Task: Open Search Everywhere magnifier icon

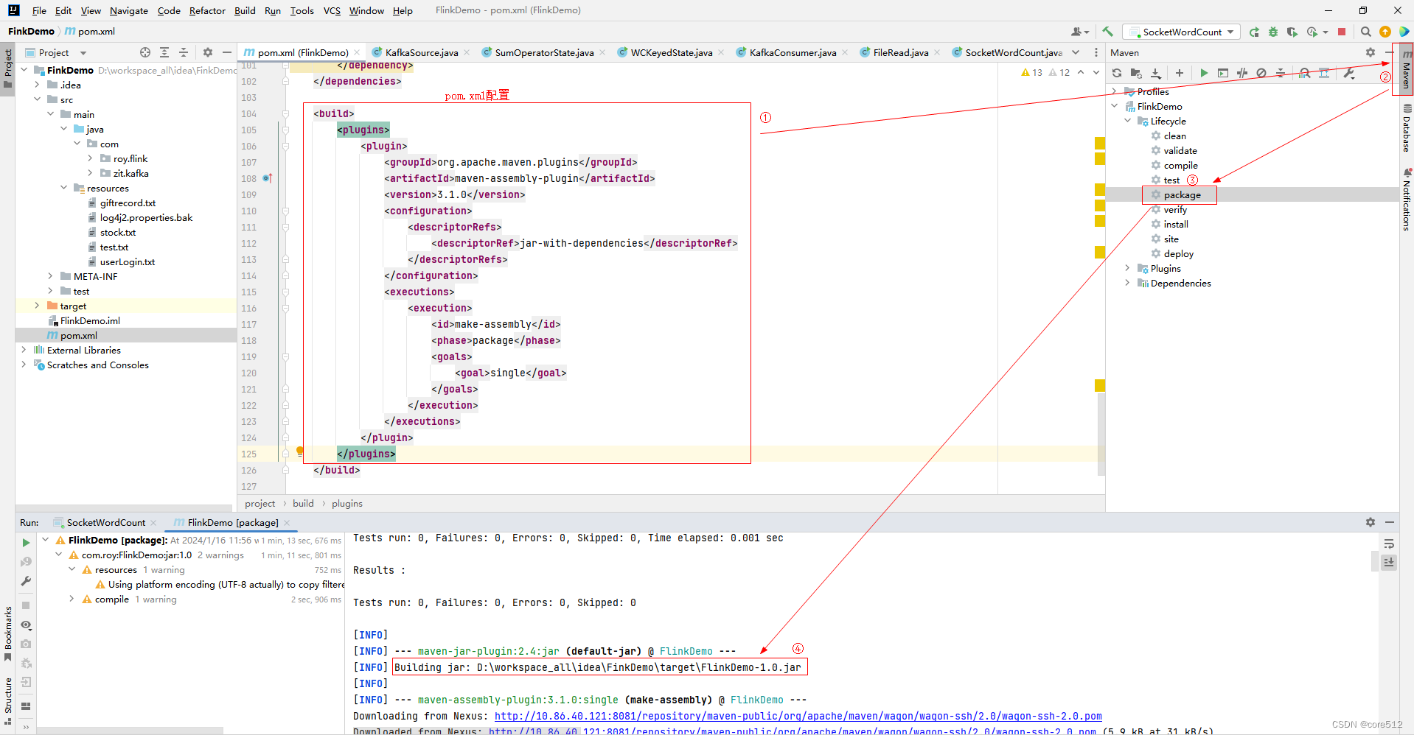Action: coord(1366,32)
